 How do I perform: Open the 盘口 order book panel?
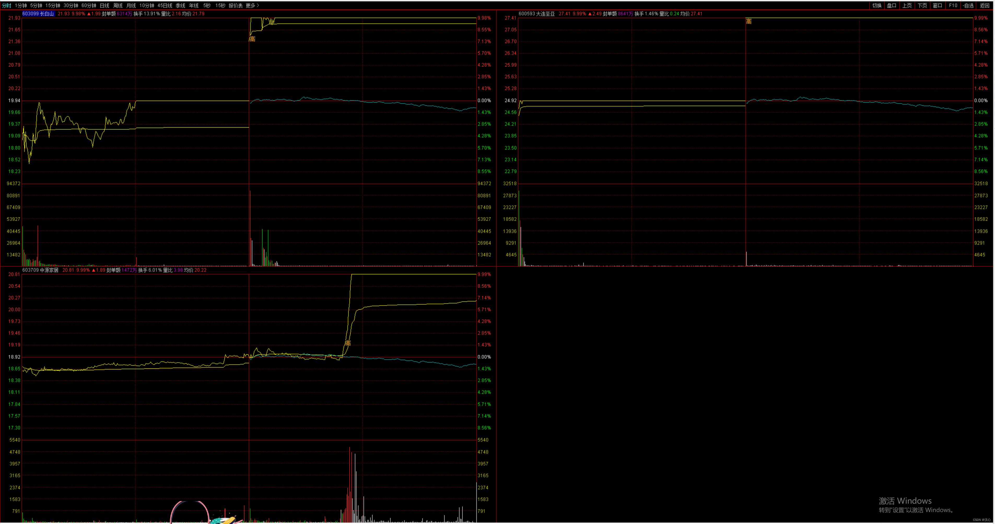892,5
